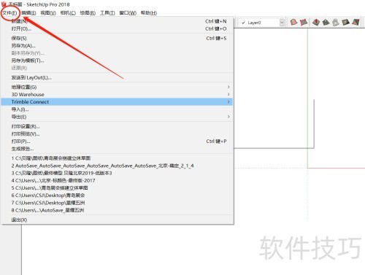This screenshot has width=365, height=275.
Task: Select the Stamp sandbox tool
Action: 326,23
